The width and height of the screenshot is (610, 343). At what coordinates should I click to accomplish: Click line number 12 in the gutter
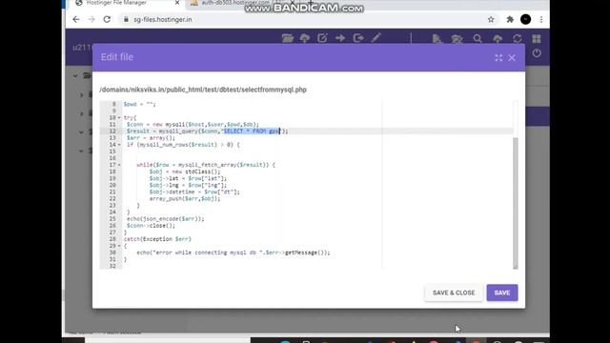pos(112,131)
